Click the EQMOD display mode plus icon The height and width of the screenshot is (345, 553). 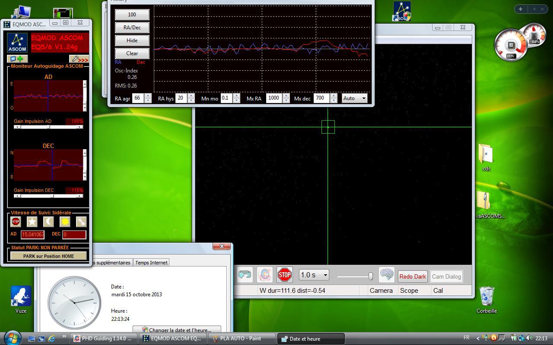(17, 59)
